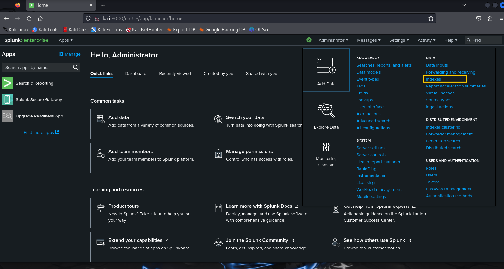
Task: Open the Help dropdown menu
Action: tap(451, 40)
